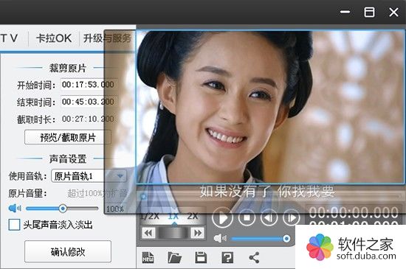Stop the video playback

point(247,217)
